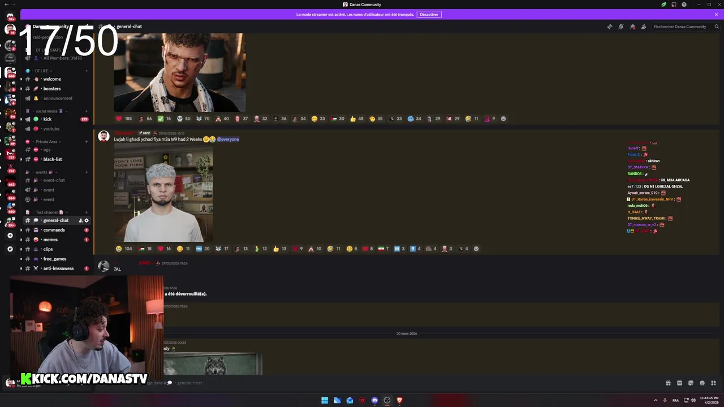The height and width of the screenshot is (407, 724).
Task: Toggle the thumbs up reaction with 48
Action: click(x=357, y=119)
